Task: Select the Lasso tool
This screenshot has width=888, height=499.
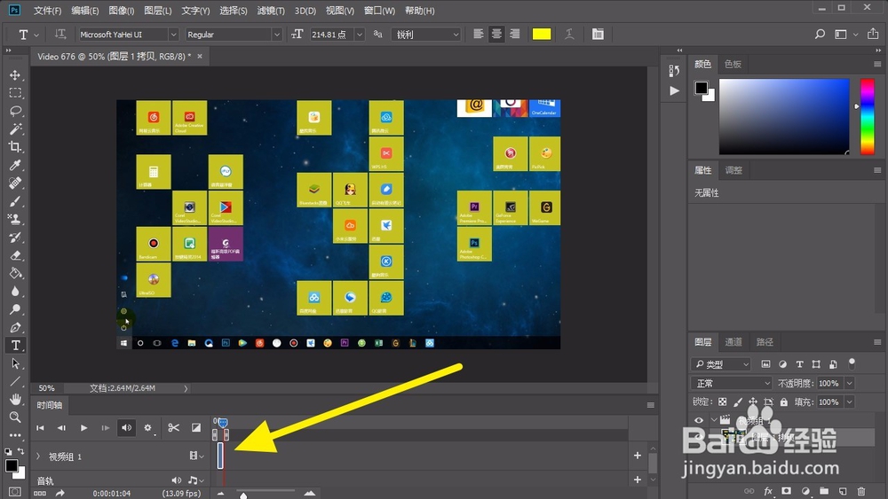Action: tap(15, 111)
